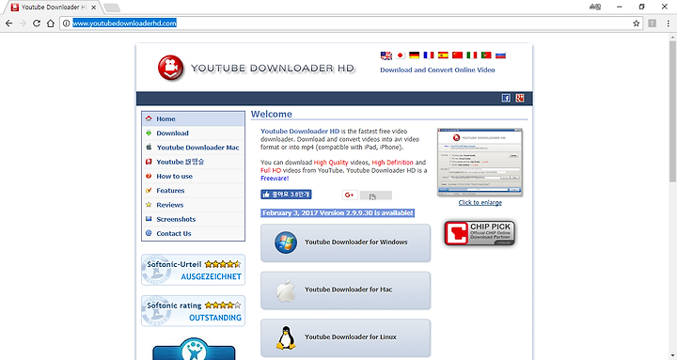Open the How to use menu item
Screen dimensions: 677x360
click(193, 176)
